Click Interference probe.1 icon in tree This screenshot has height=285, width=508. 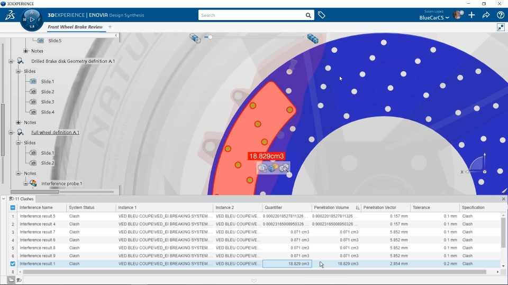click(x=33, y=184)
